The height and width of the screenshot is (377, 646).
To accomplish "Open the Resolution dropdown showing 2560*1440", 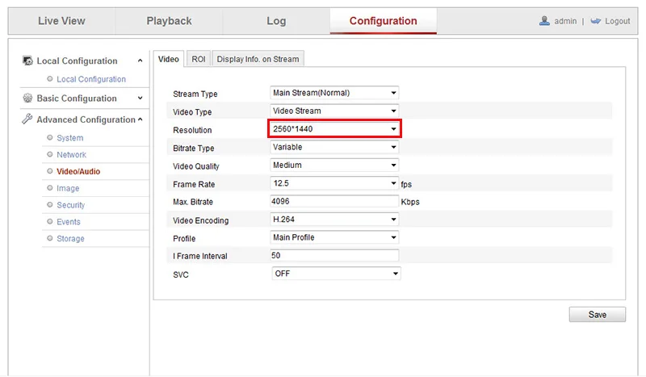I will tap(334, 129).
